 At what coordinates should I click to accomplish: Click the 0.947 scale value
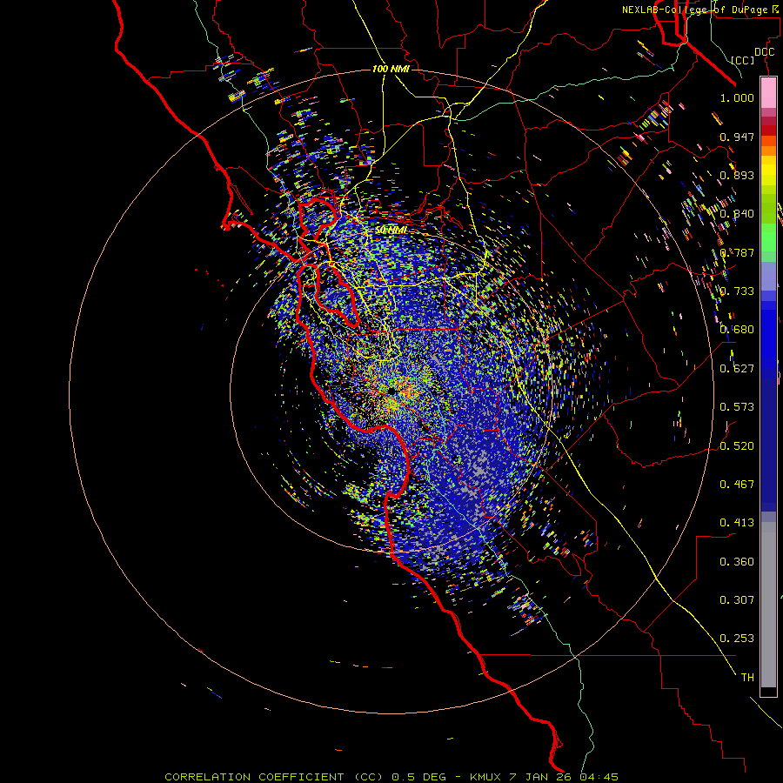click(x=737, y=137)
